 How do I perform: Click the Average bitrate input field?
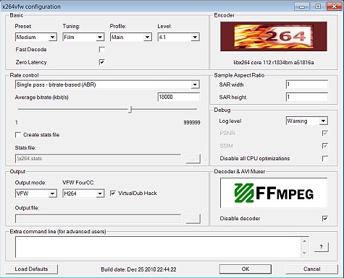click(178, 97)
